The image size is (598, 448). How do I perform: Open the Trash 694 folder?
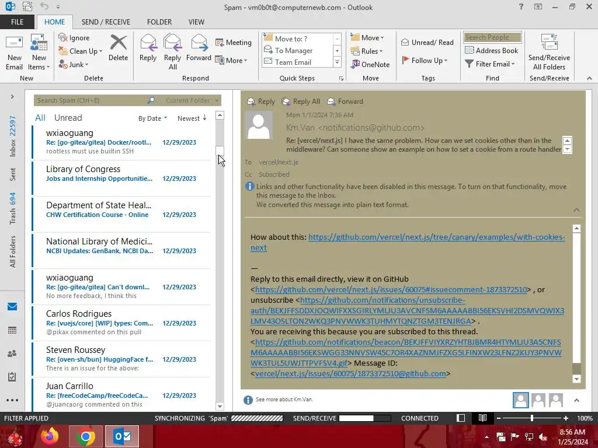coord(13,208)
